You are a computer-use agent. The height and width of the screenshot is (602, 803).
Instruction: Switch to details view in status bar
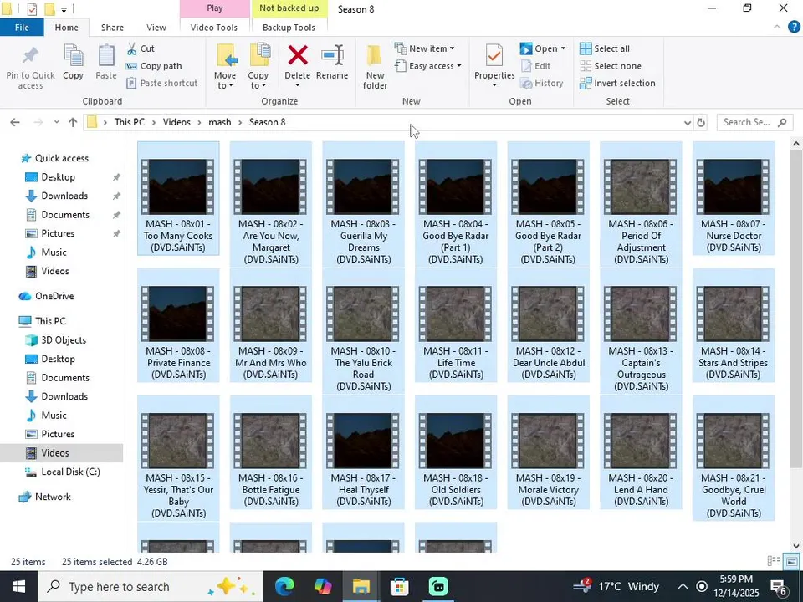pyautogui.click(x=774, y=562)
